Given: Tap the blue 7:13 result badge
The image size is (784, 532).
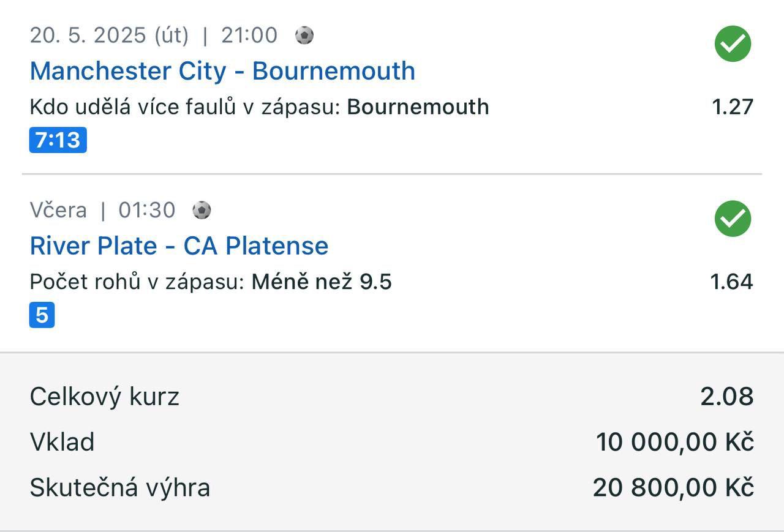Looking at the screenshot, I should pos(58,140).
